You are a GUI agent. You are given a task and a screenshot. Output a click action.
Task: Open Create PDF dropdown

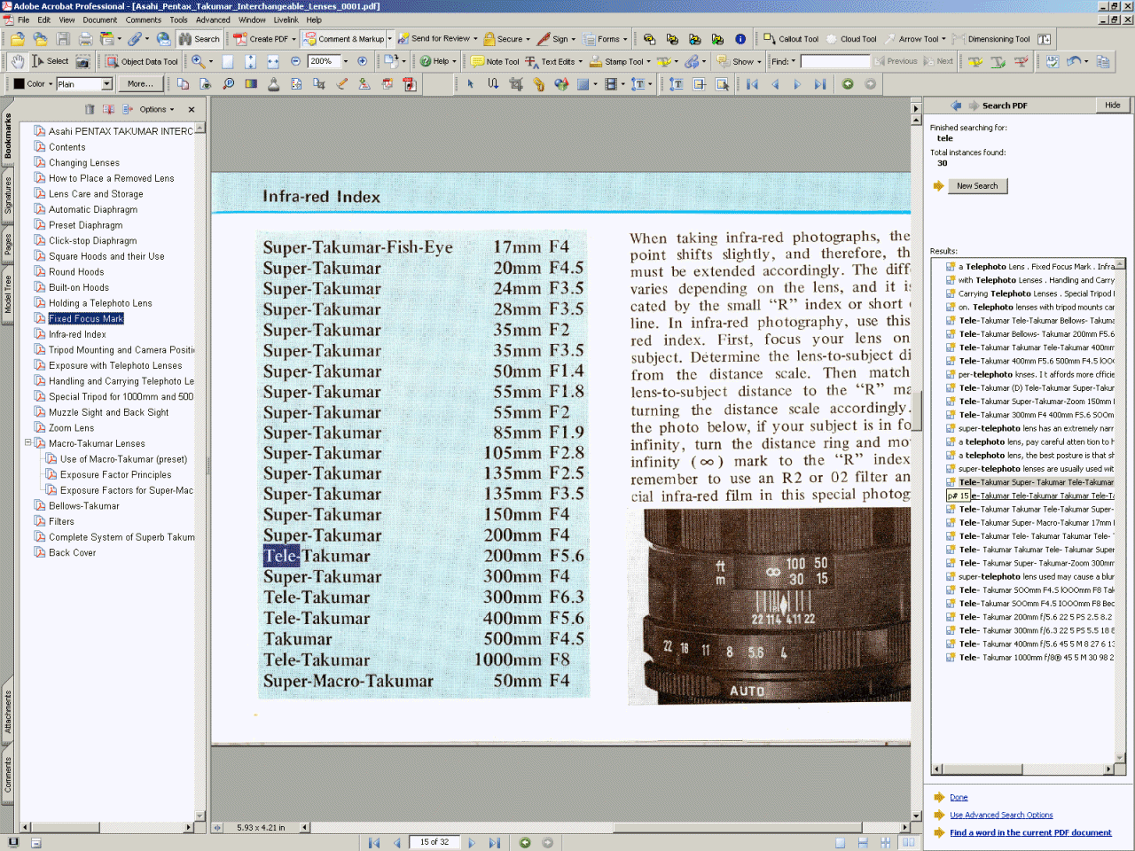294,39
